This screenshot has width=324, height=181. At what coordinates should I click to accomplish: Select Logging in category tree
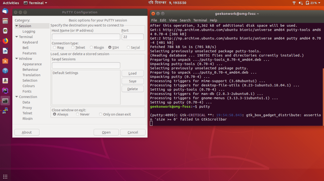tap(29, 31)
